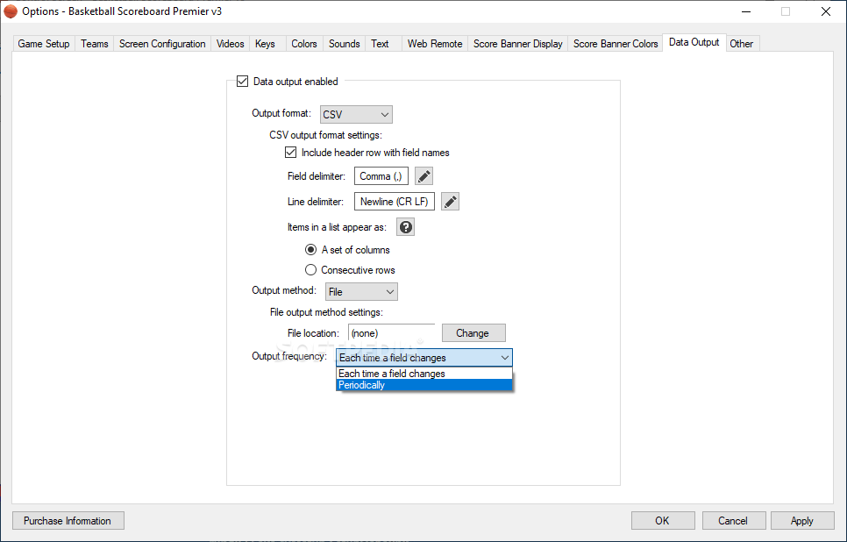Open Purchase Information
The width and height of the screenshot is (847, 542).
[68, 520]
